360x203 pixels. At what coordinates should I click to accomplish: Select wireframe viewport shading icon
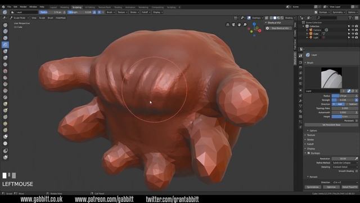point(271,18)
